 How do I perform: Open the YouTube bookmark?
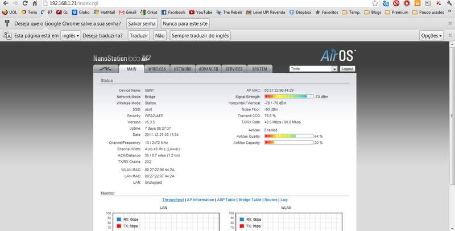click(201, 12)
